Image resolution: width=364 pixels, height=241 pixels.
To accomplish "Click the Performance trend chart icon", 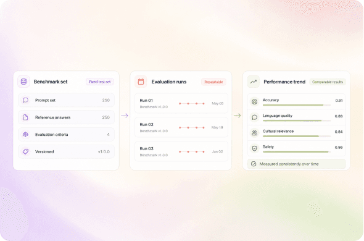I will [x=254, y=82].
